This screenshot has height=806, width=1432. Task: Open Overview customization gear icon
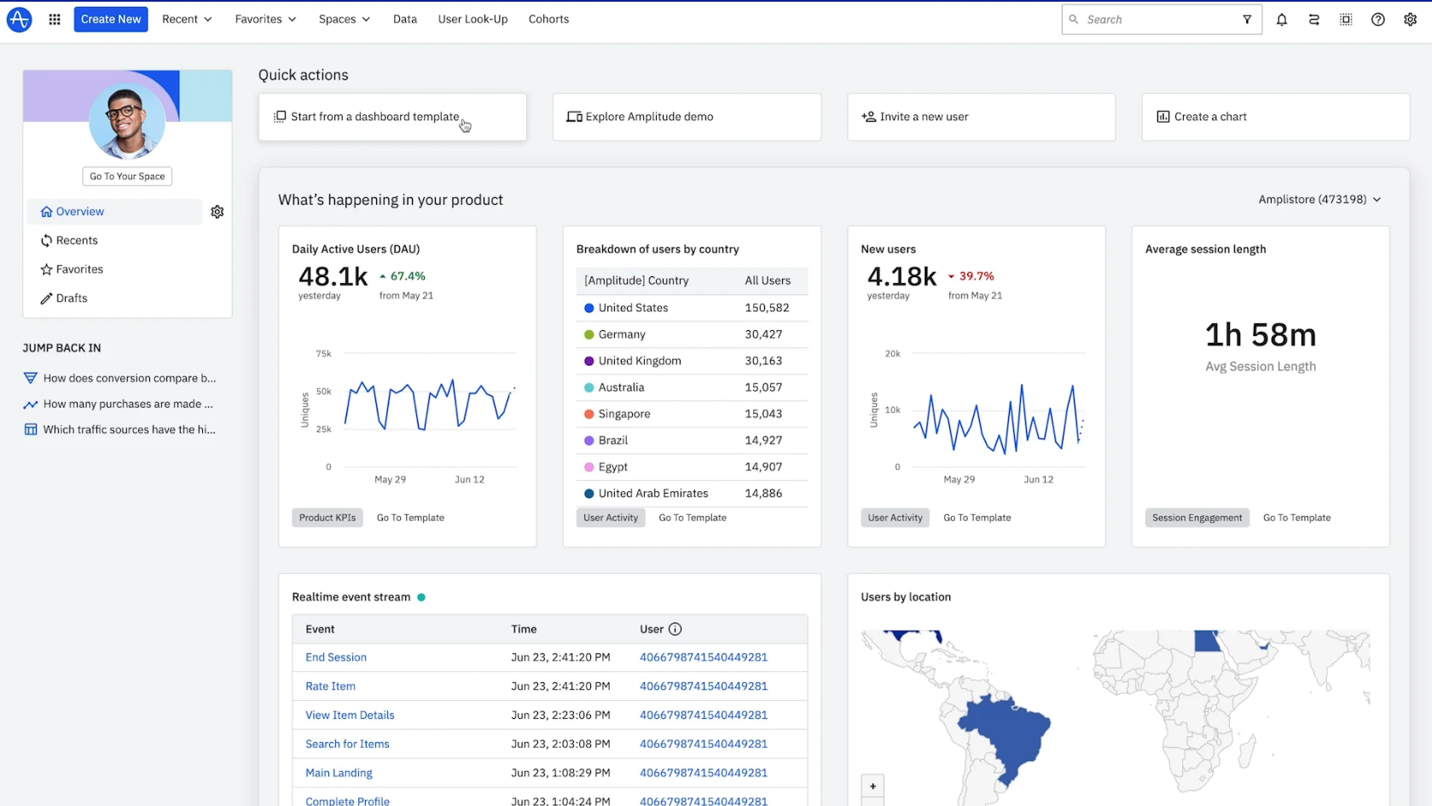click(217, 212)
